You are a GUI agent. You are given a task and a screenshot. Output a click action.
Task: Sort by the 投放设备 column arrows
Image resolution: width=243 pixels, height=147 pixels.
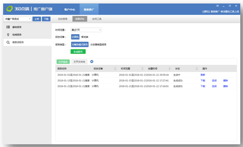click(x=115, y=69)
